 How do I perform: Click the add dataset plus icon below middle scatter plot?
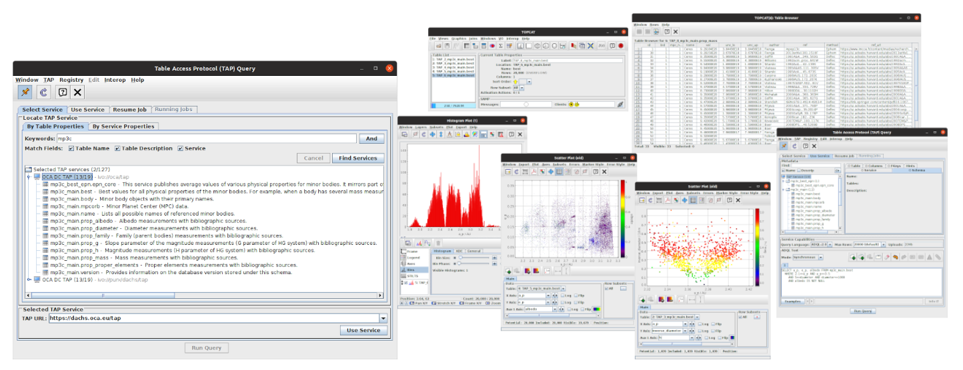pyautogui.click(x=508, y=271)
